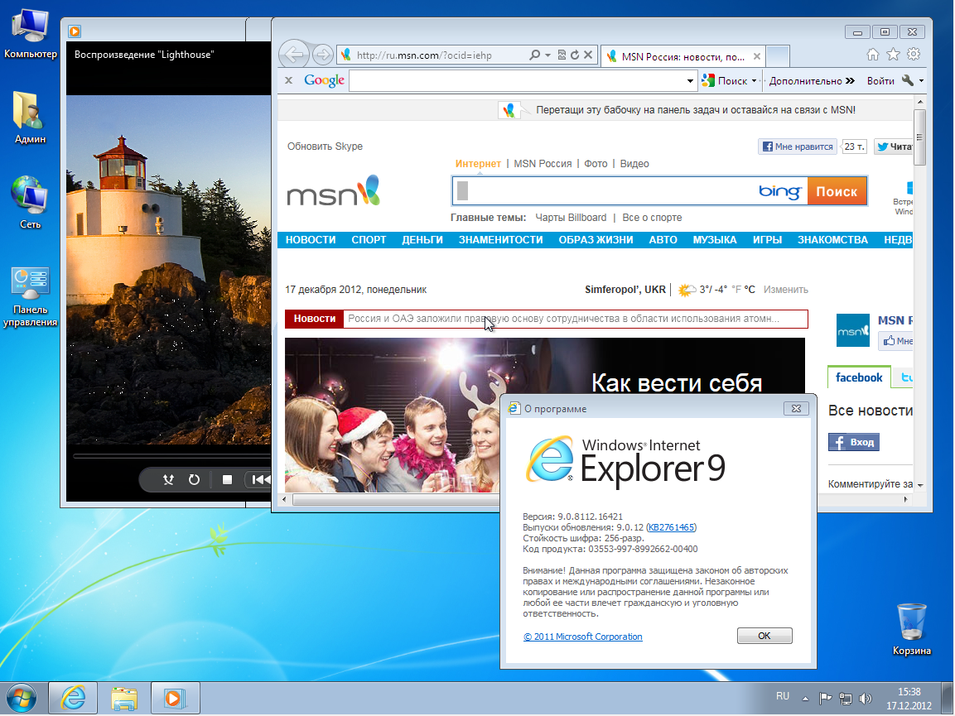Open address bar search dropdown arrow
The height and width of the screenshot is (716, 955).
click(x=547, y=55)
